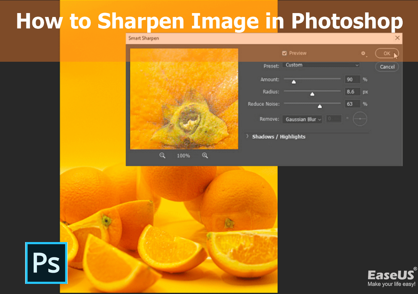Click the zoom-in magnifier below the preview
Screen dimensions: 418x294
coord(205,155)
